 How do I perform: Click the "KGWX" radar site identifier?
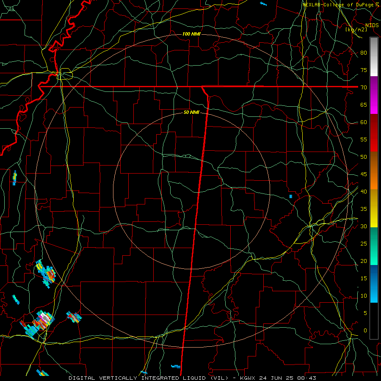click(x=248, y=378)
